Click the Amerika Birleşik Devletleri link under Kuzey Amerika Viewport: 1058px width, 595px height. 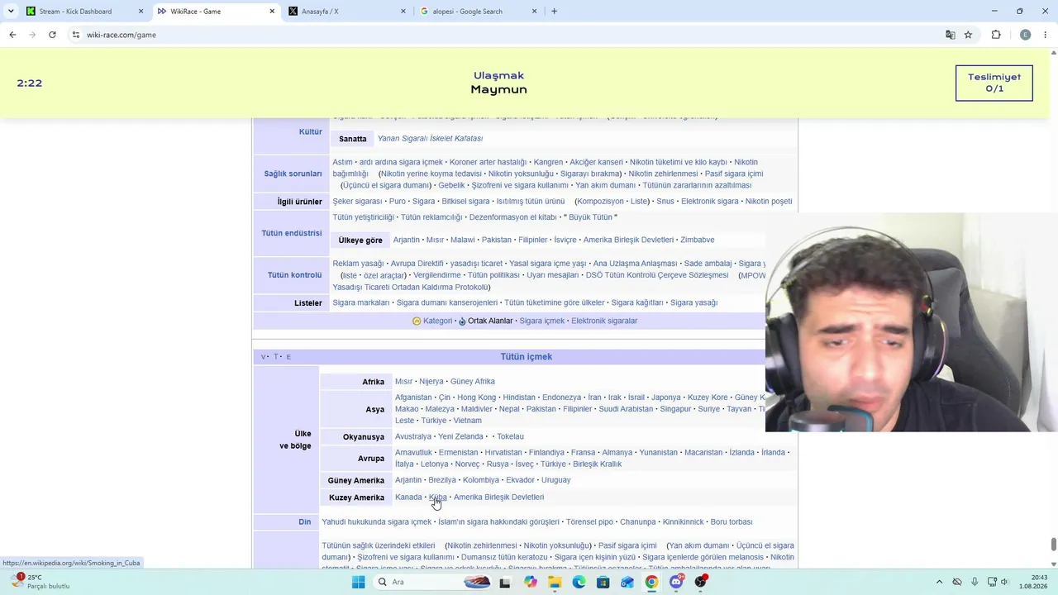pyautogui.click(x=498, y=497)
